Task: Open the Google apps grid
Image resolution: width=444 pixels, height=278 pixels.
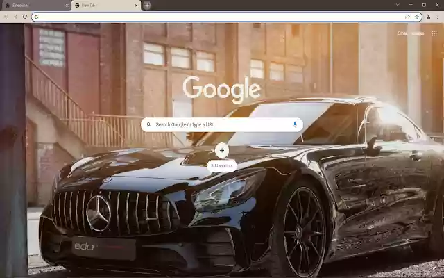Action: 434,33
